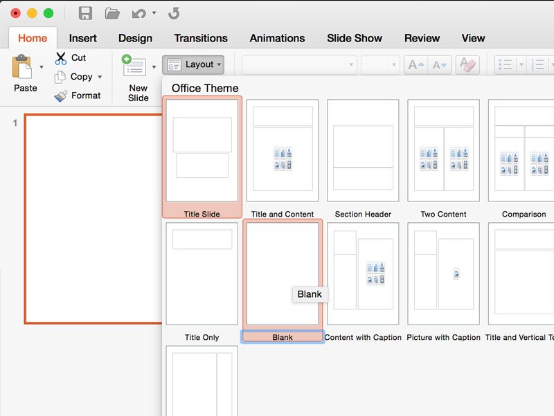Click the Redo arrow icon
Image resolution: width=554 pixels, height=416 pixels.
[174, 13]
